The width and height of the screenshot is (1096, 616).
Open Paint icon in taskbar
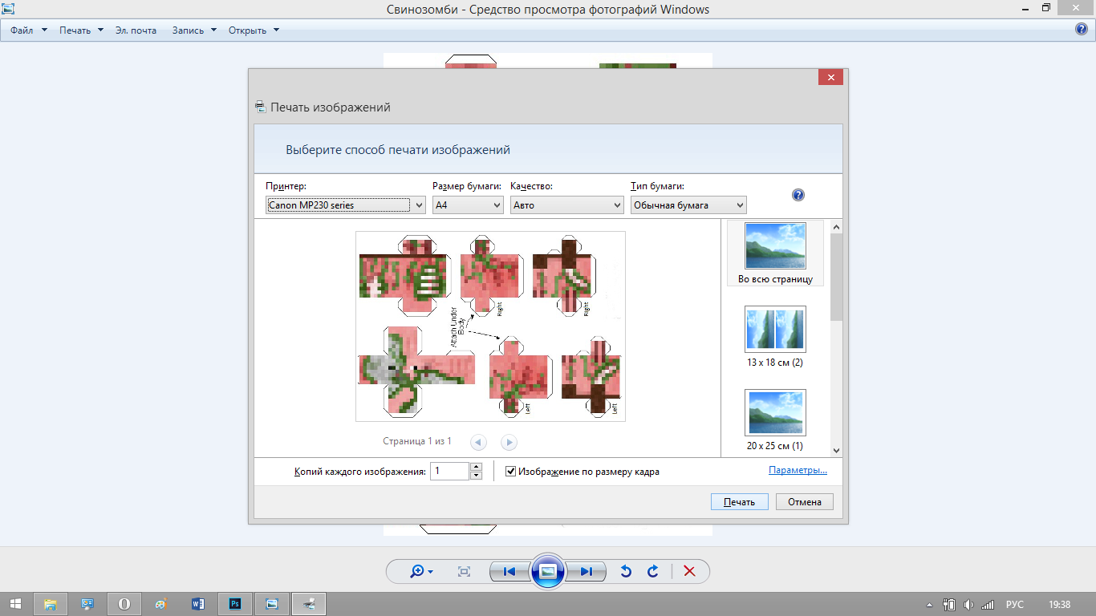coord(161,604)
